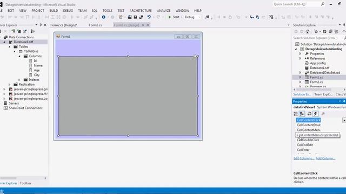Click Collapse All icon in Solution Explorer
This screenshot has height=194, width=346.
point(330,31)
